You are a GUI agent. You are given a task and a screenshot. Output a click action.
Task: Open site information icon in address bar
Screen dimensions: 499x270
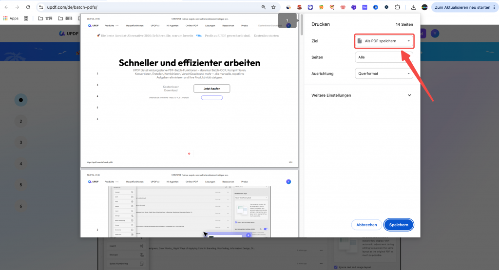click(x=41, y=7)
